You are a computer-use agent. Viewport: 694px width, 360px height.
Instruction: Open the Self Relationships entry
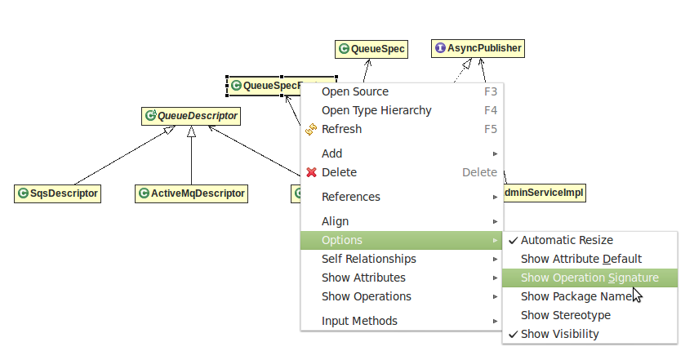tap(402, 259)
